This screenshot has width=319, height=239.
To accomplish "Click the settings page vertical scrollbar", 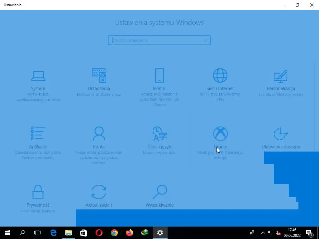I will pos(314,107).
